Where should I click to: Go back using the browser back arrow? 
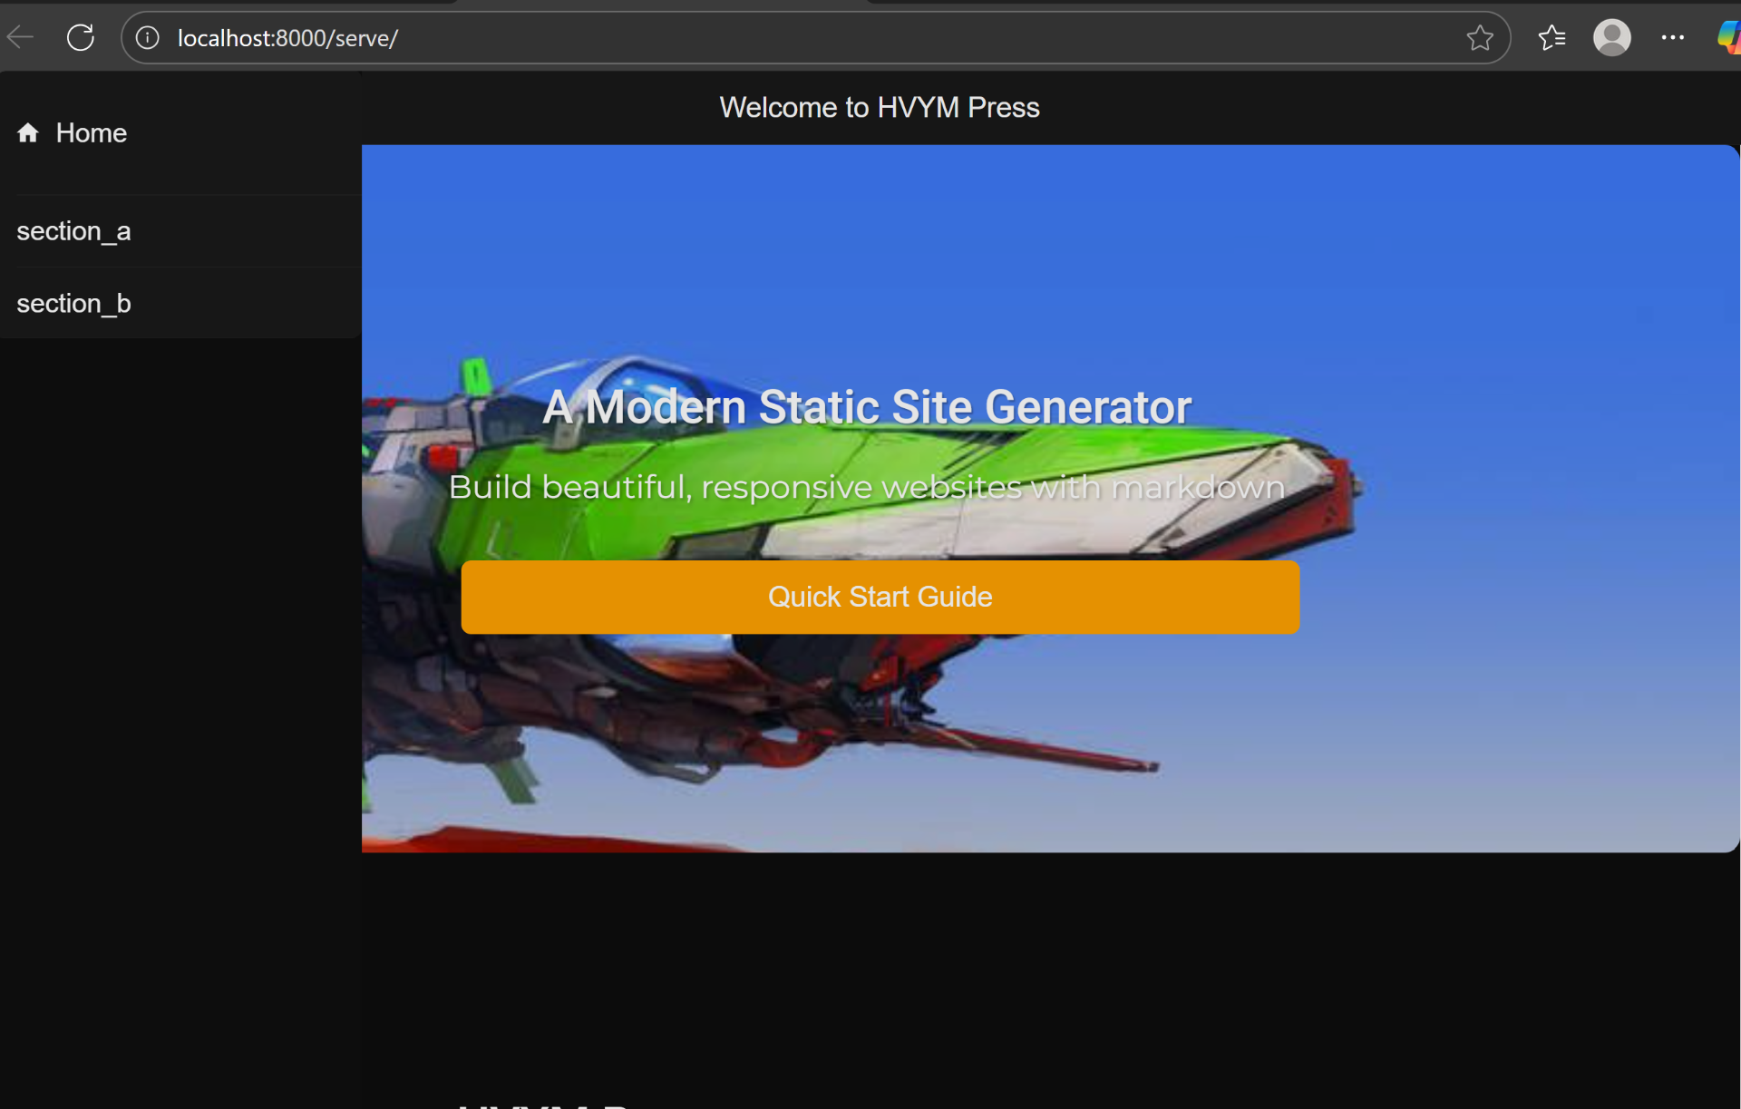coord(20,38)
